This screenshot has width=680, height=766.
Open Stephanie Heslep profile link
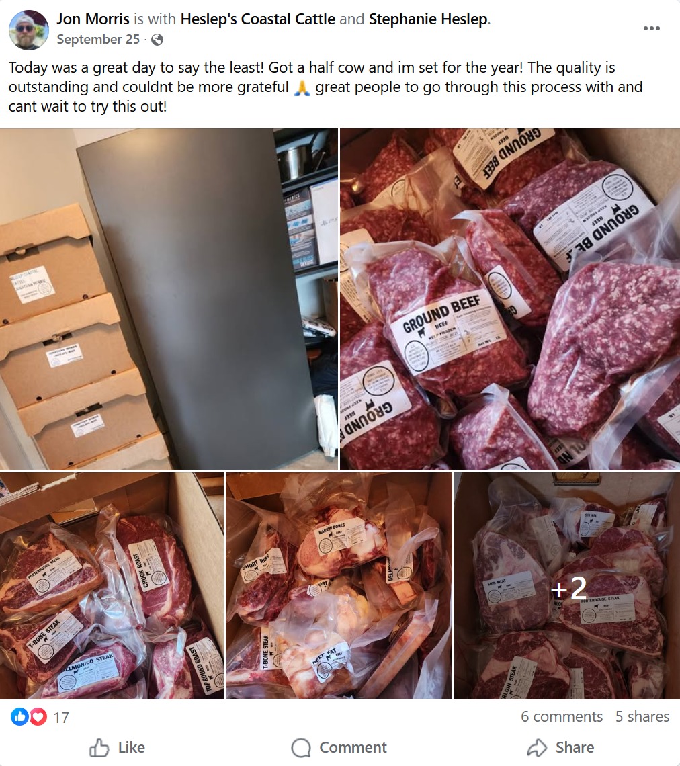[x=429, y=19]
